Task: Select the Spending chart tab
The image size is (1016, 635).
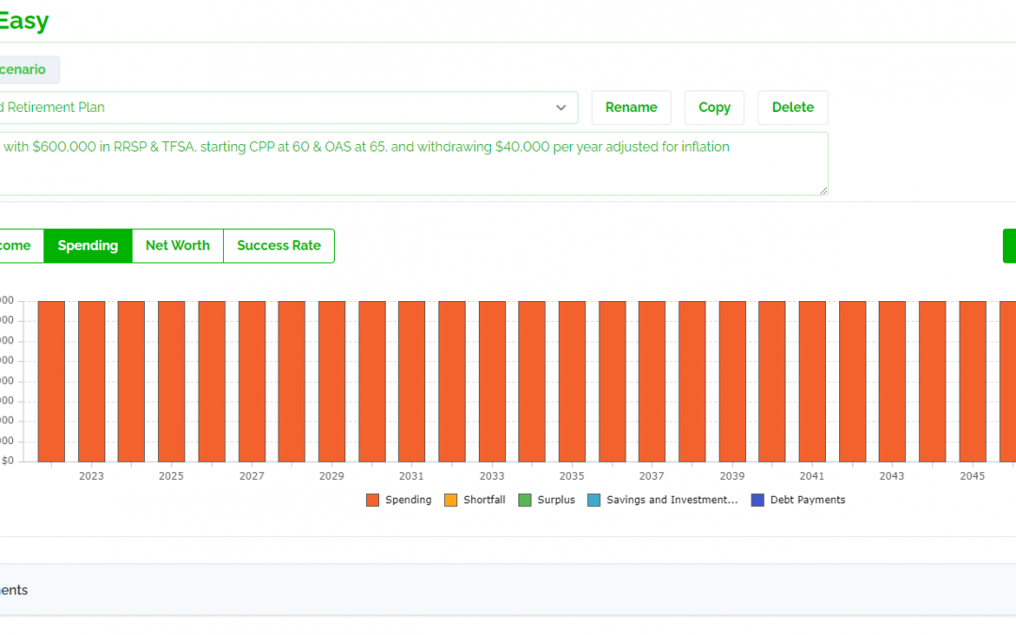Action: (x=88, y=246)
